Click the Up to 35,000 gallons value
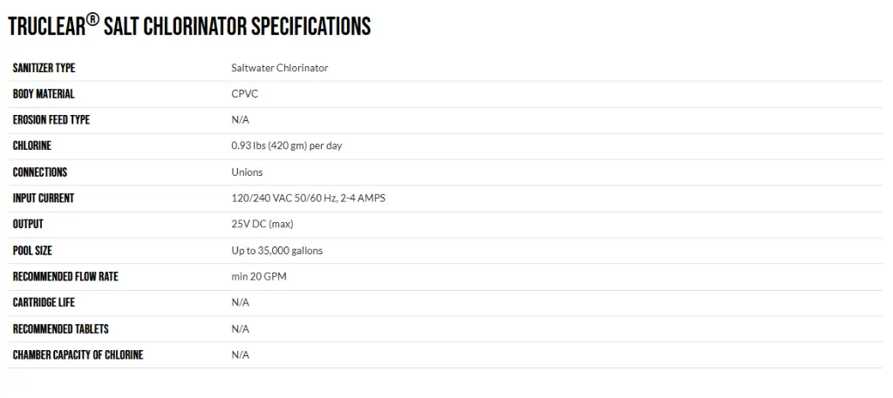This screenshot has width=893, height=398. 276,250
